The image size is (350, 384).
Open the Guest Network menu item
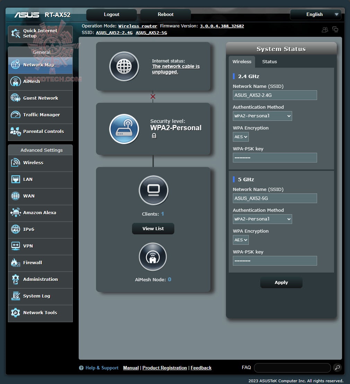(x=40, y=98)
